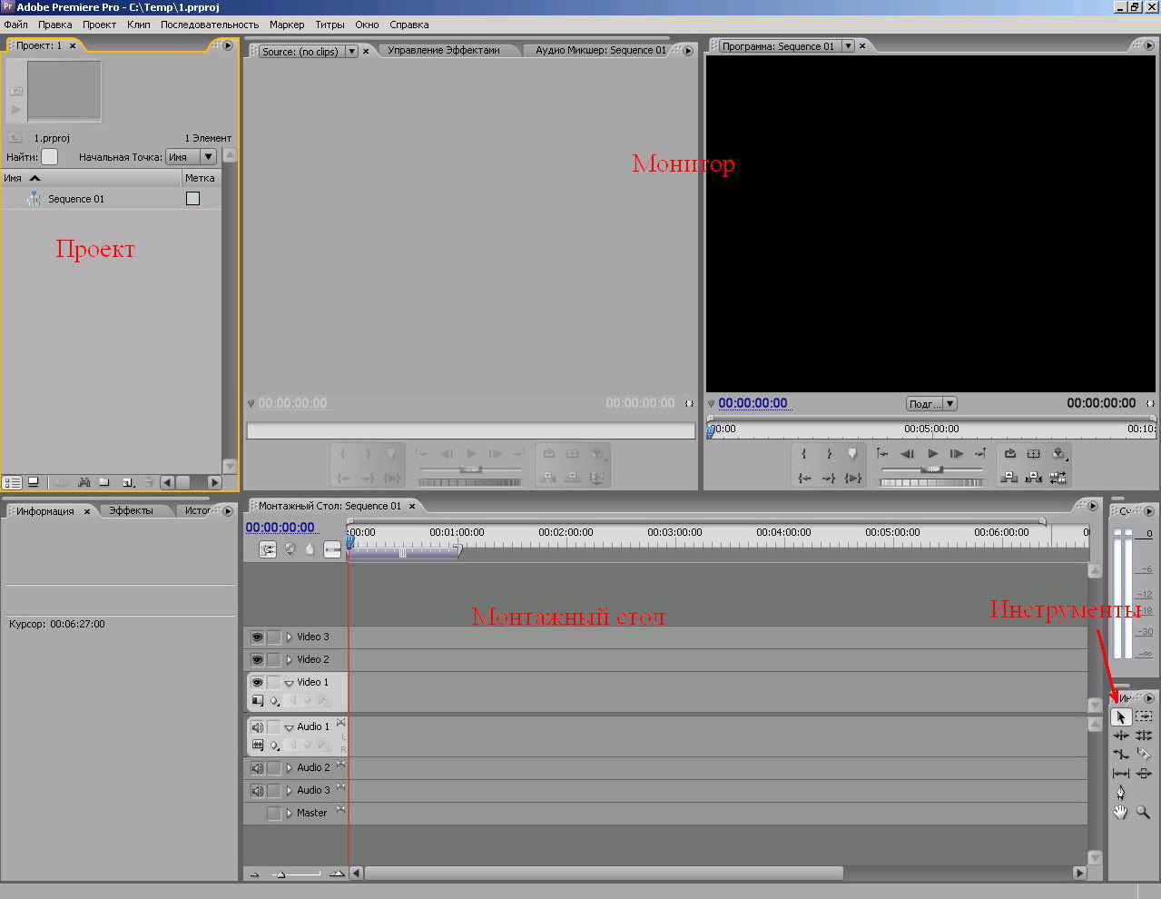1161x899 pixels.
Task: Open the Последовательность menu
Action: pyautogui.click(x=210, y=25)
